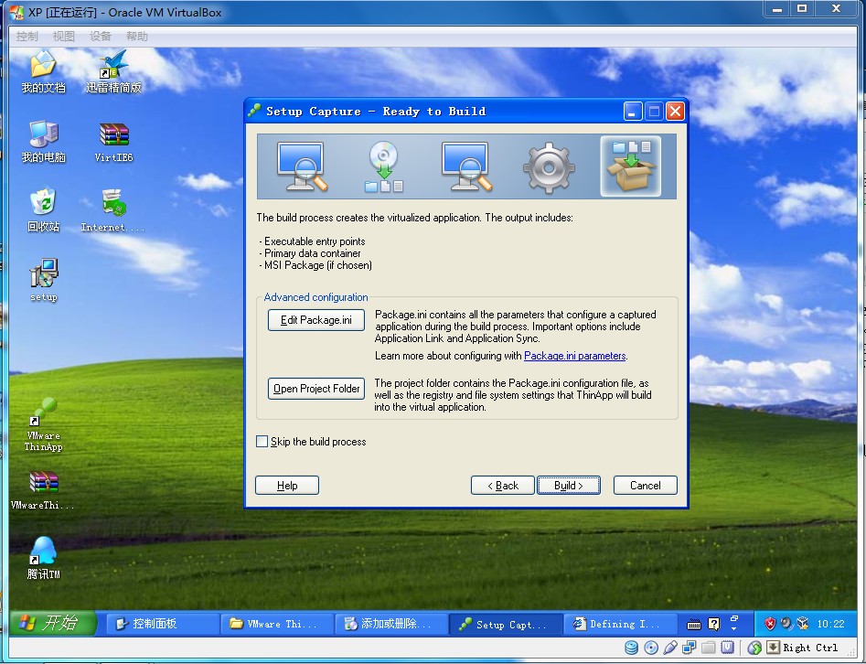Enable Skip the build process checkbox

pos(262,442)
